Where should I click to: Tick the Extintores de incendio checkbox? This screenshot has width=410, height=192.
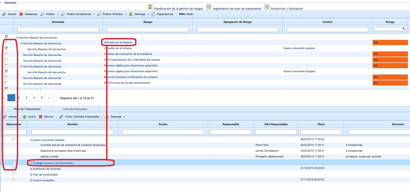pyautogui.click(x=14, y=168)
